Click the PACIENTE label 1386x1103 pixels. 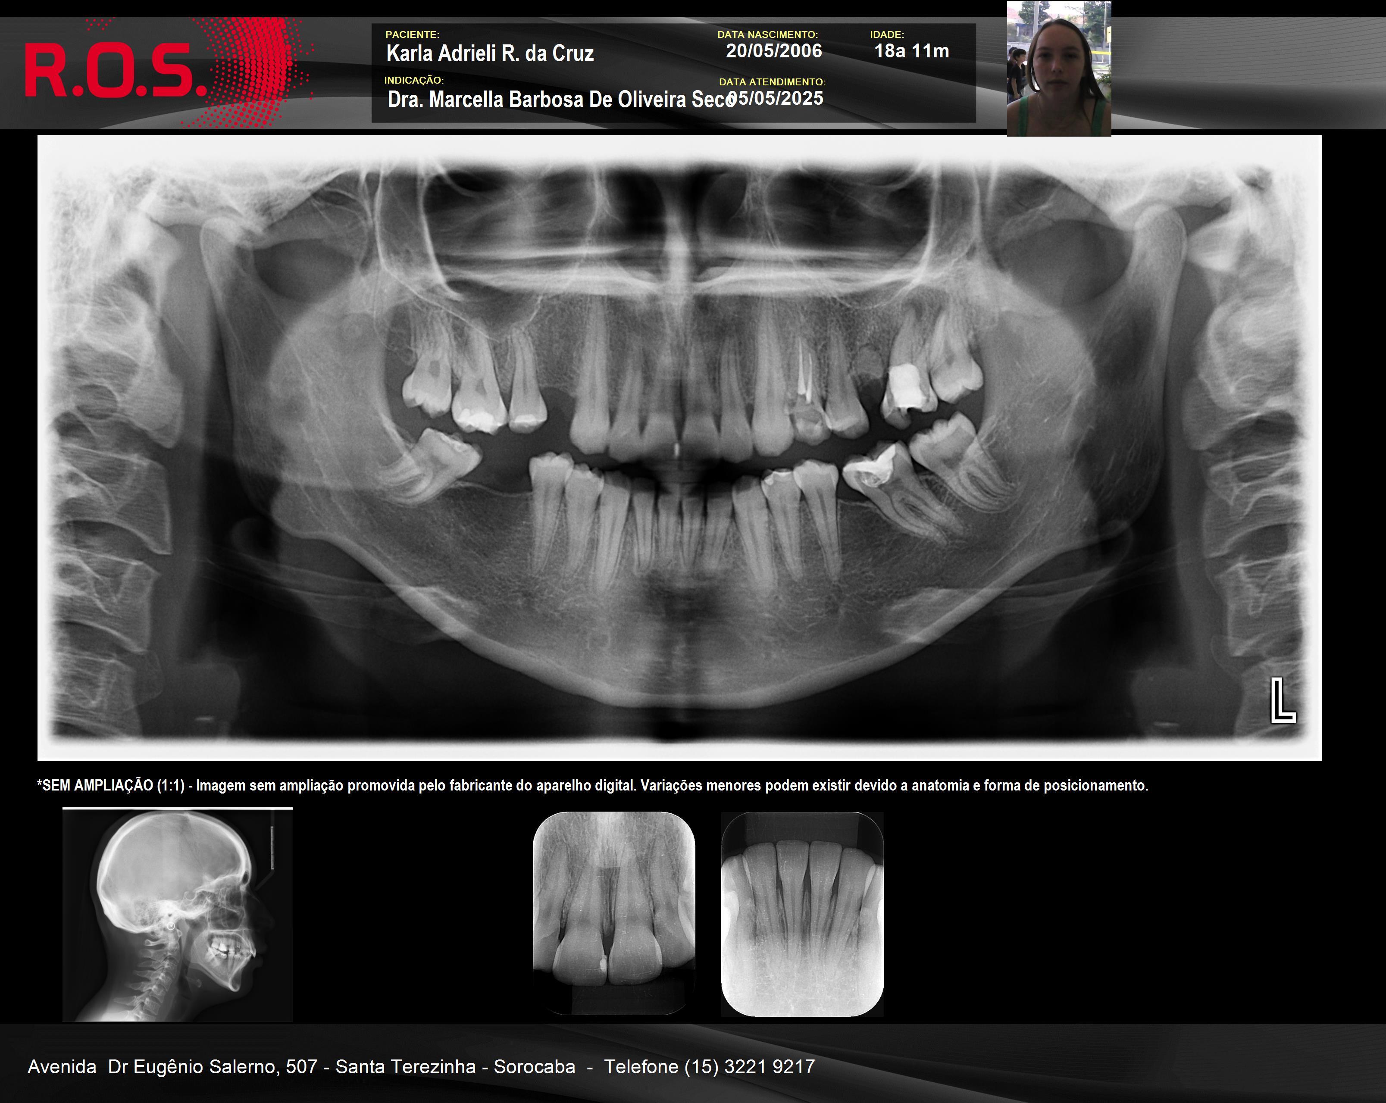(x=412, y=35)
